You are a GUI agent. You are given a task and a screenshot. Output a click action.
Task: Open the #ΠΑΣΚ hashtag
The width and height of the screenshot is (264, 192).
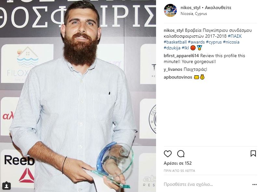pyautogui.click(x=235, y=36)
